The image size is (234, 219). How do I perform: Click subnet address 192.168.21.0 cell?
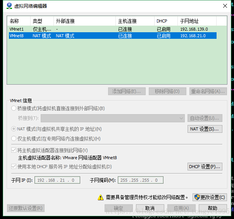pyautogui.click(x=193, y=36)
